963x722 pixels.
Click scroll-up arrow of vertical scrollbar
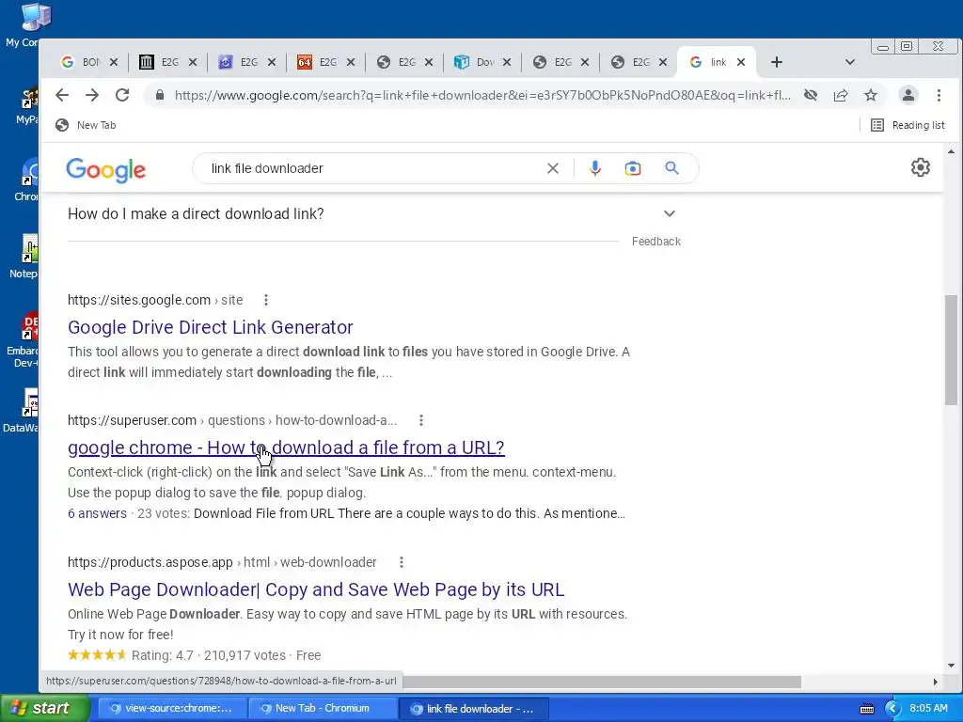pyautogui.click(x=951, y=151)
